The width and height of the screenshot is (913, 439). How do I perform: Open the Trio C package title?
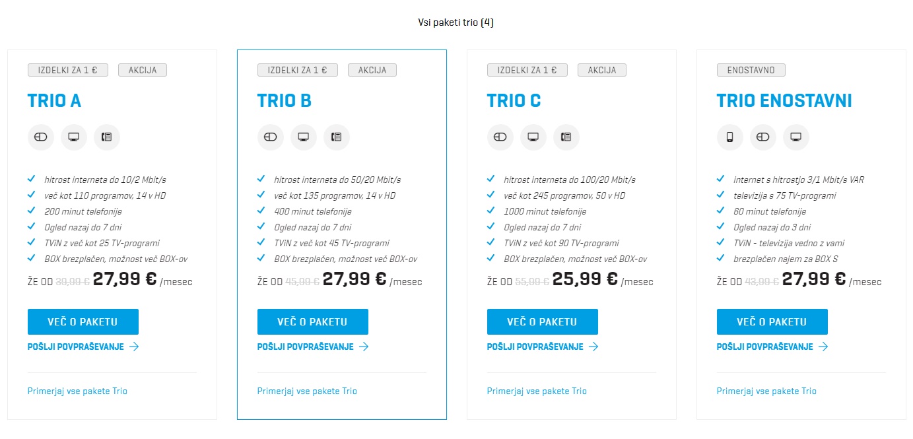click(x=514, y=101)
